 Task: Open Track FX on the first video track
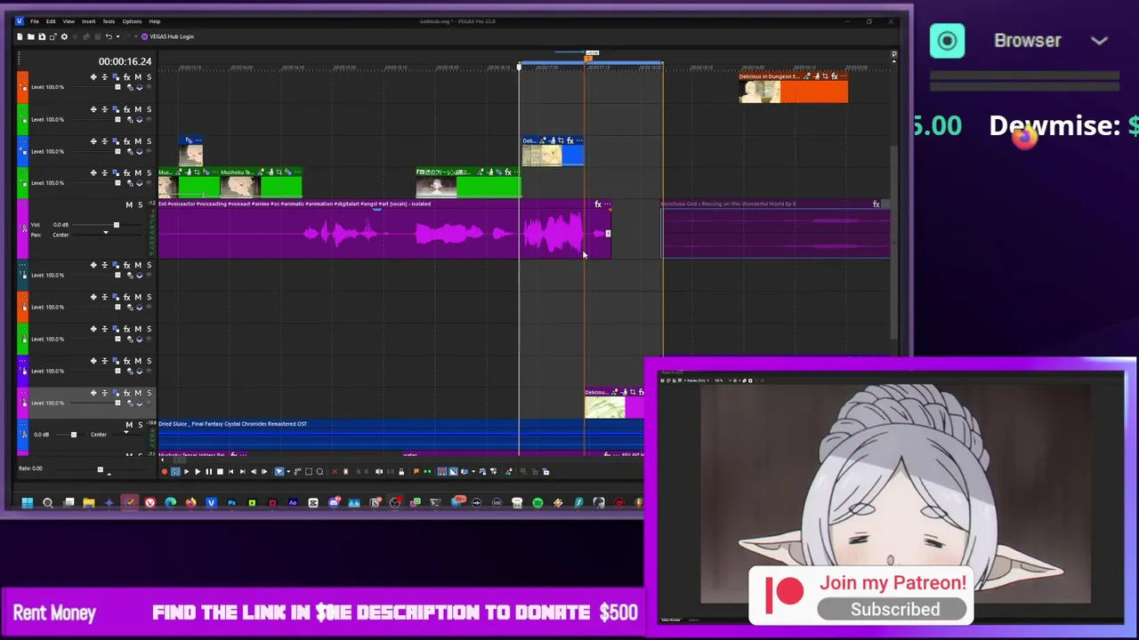[x=127, y=77]
